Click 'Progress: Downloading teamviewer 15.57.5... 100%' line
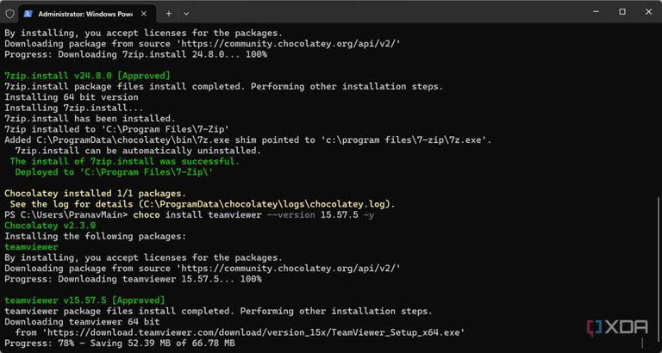 [x=133, y=279]
